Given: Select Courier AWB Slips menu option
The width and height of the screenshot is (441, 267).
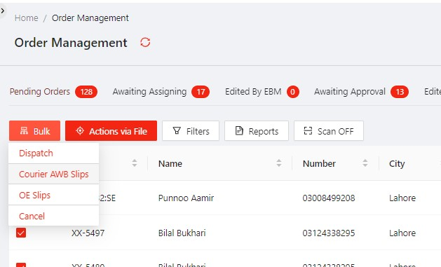Looking at the screenshot, I should 53,174.
